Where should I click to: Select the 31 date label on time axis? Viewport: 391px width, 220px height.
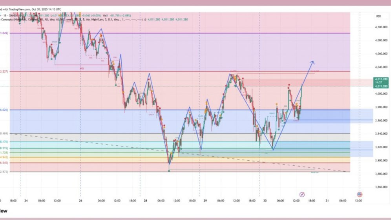point(327,200)
